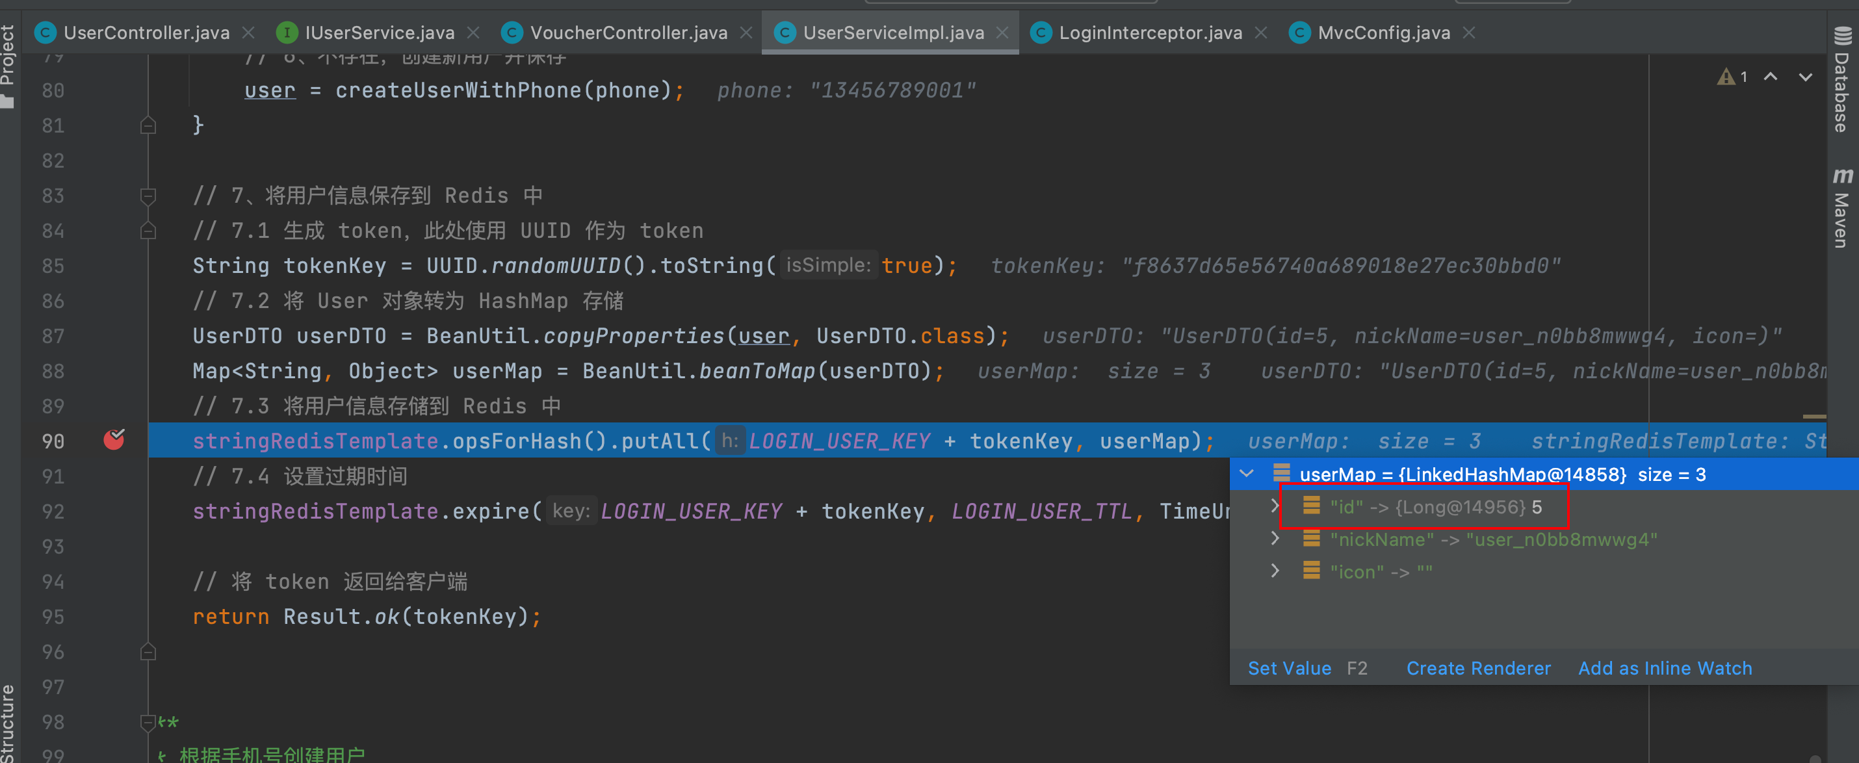The image size is (1859, 763).
Task: Collapse the Javadoc block at line 98
Action: [148, 722]
